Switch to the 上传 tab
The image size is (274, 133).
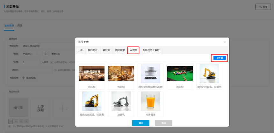click(80, 50)
